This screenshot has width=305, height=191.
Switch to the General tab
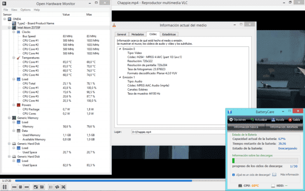click(x=121, y=34)
